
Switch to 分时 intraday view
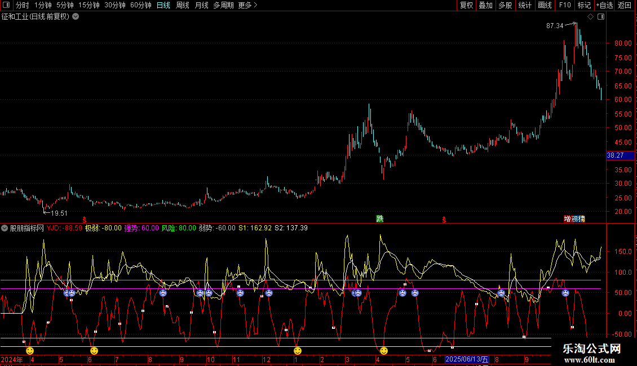(23, 5)
